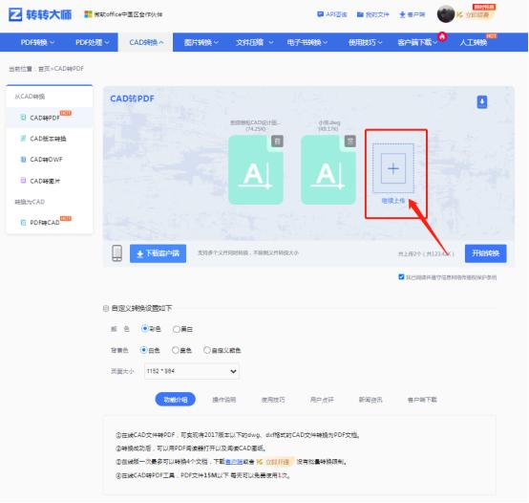Switch to the 客户端下载 tab below settings
This screenshot has width=529, height=503.
[422, 400]
